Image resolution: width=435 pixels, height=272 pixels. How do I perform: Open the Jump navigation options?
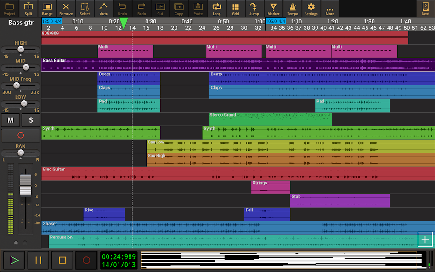point(254,8)
